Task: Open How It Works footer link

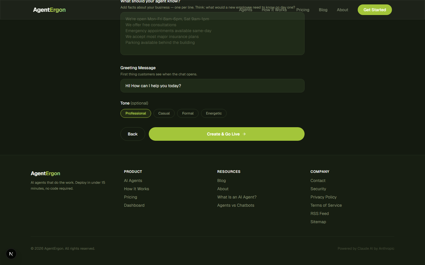Action: click(137, 189)
